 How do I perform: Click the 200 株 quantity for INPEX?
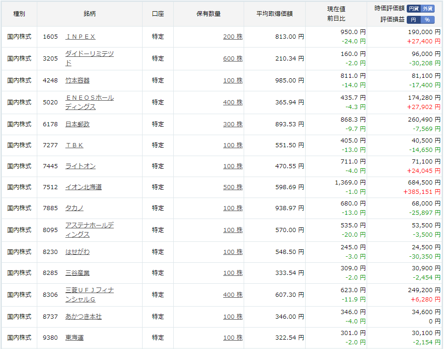(233, 37)
